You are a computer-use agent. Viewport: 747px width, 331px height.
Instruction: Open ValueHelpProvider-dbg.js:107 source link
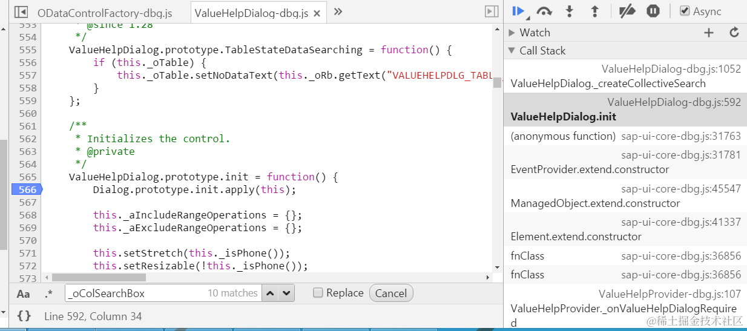pyautogui.click(x=670, y=294)
